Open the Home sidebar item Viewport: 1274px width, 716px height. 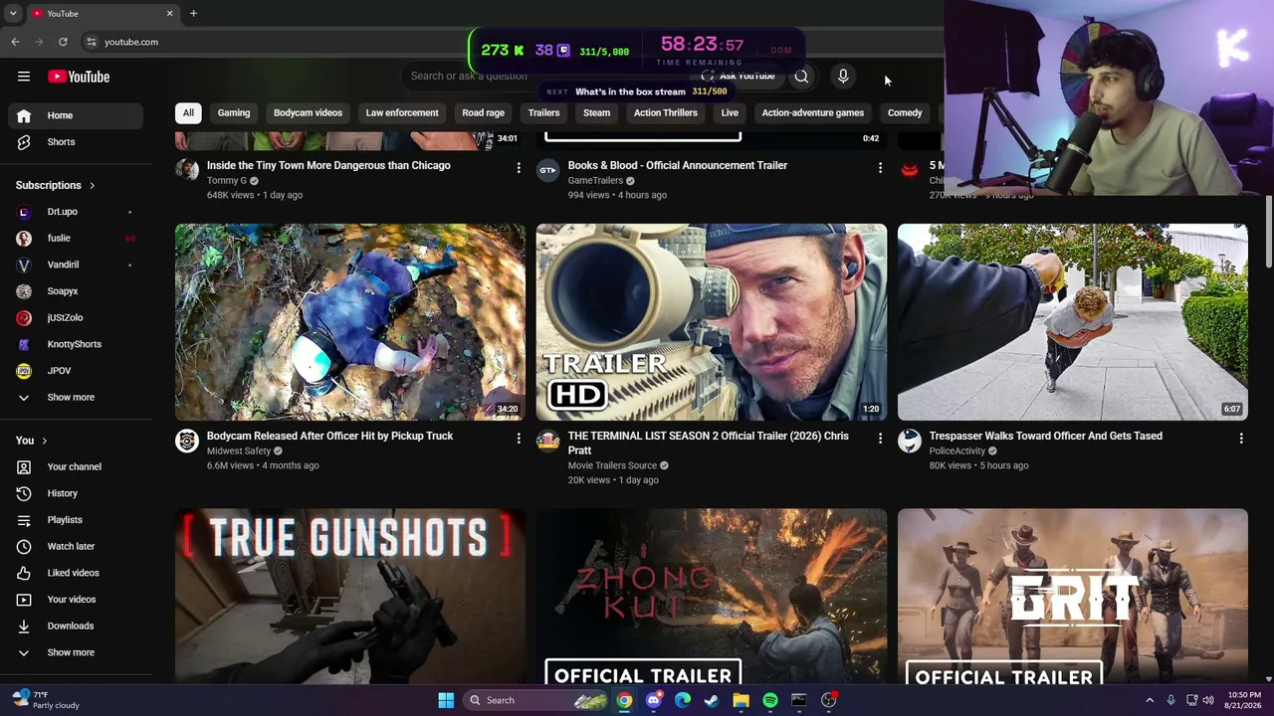pos(76,115)
